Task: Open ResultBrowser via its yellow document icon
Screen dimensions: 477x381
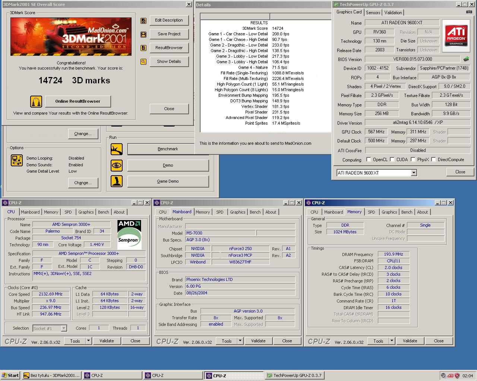Action: coord(143,48)
